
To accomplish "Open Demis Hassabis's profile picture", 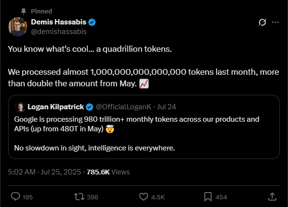I will pos(18,27).
